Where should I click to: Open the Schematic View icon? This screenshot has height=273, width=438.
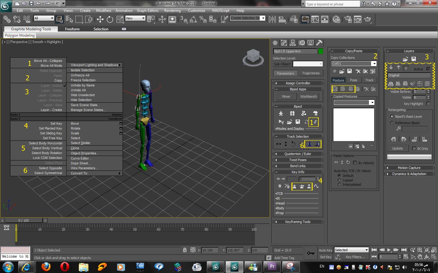click(x=325, y=19)
